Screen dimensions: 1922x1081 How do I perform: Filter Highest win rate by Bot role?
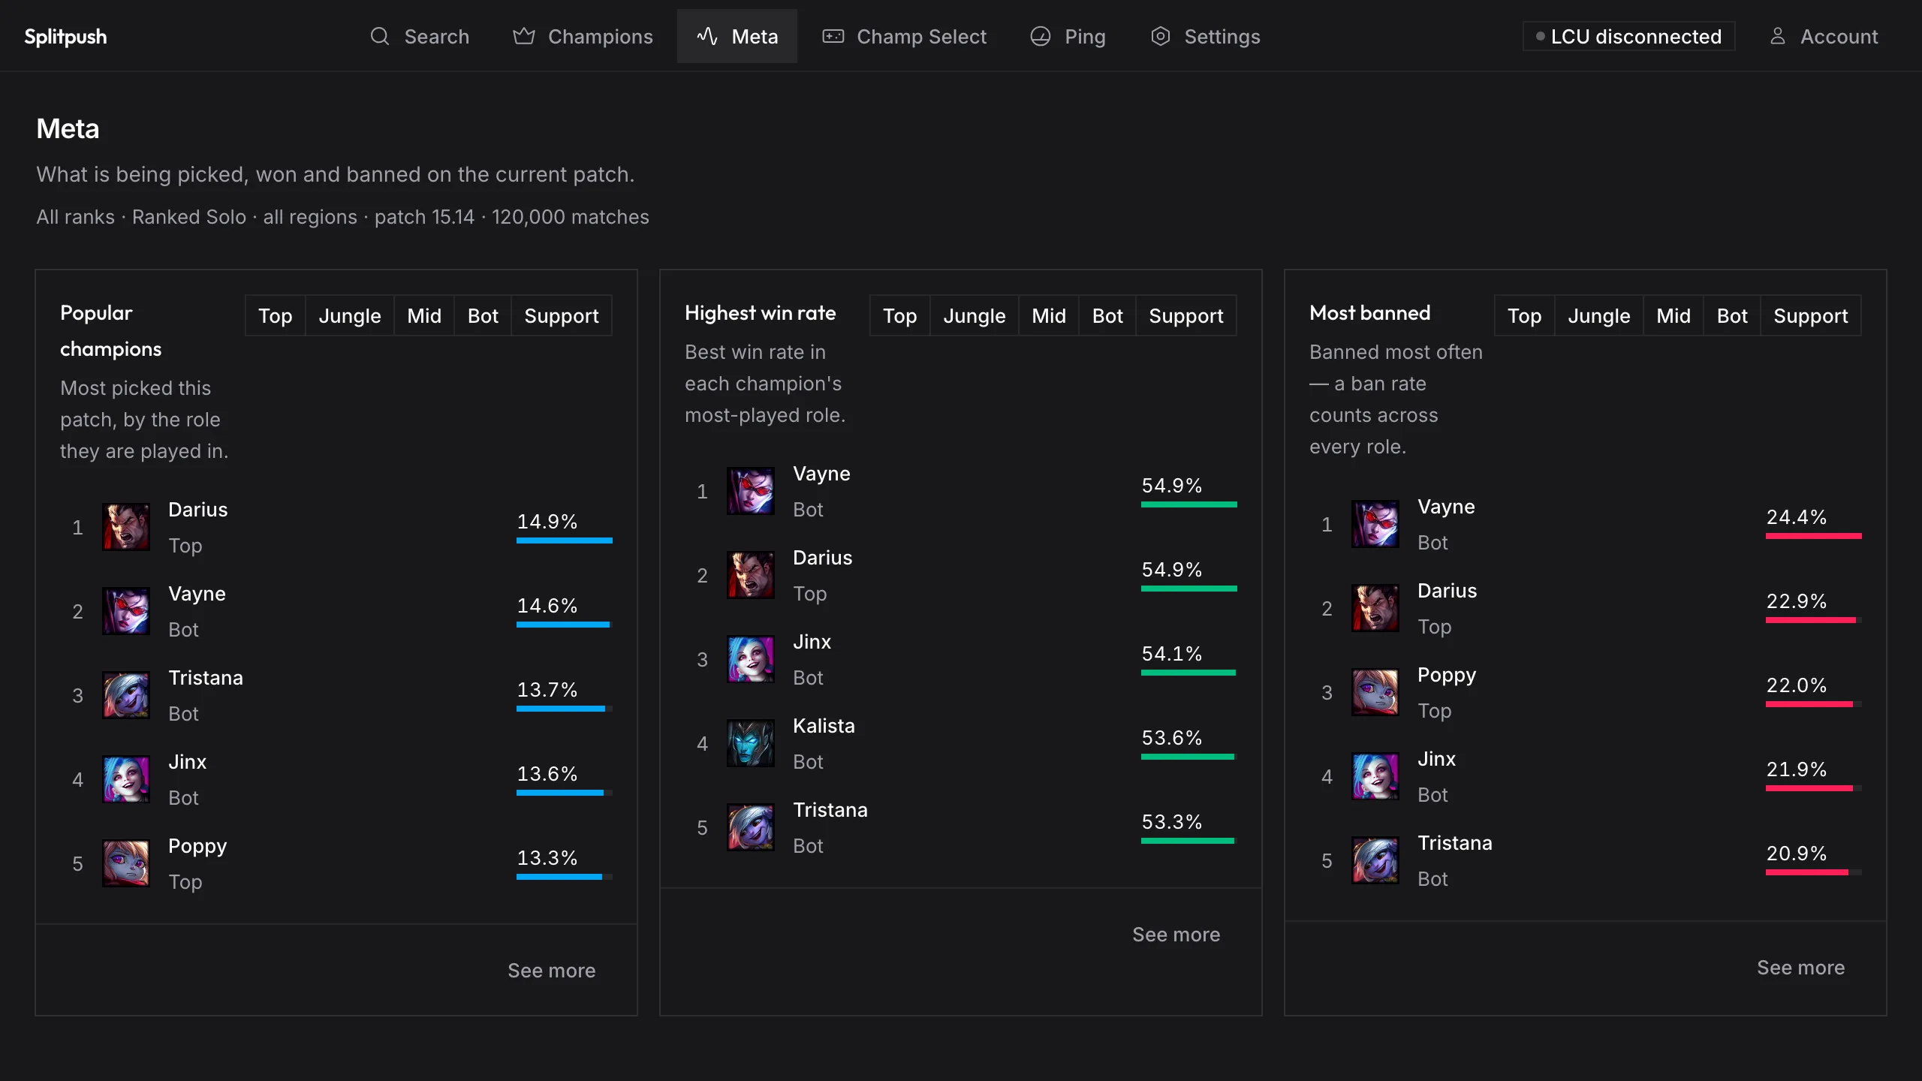tap(1107, 315)
